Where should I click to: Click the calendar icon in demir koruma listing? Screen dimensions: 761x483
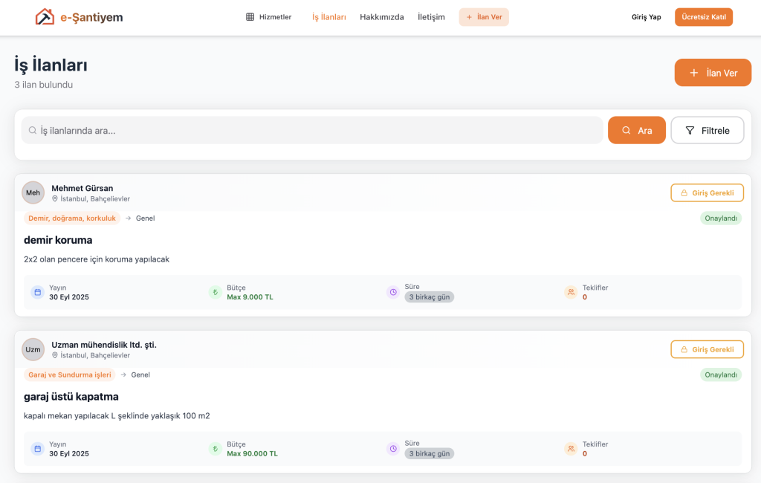[37, 293]
